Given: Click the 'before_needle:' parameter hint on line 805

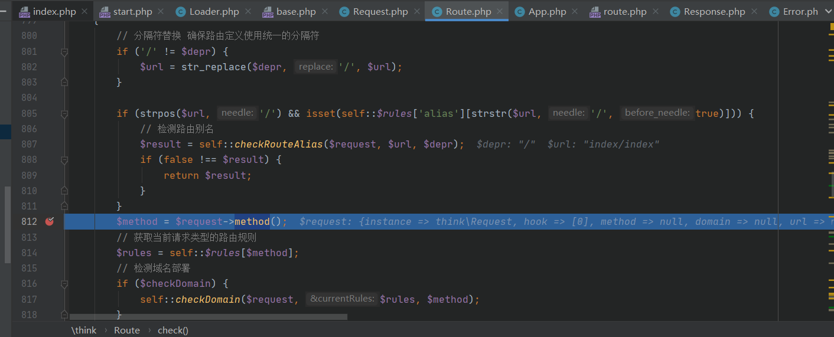Looking at the screenshot, I should click(657, 113).
